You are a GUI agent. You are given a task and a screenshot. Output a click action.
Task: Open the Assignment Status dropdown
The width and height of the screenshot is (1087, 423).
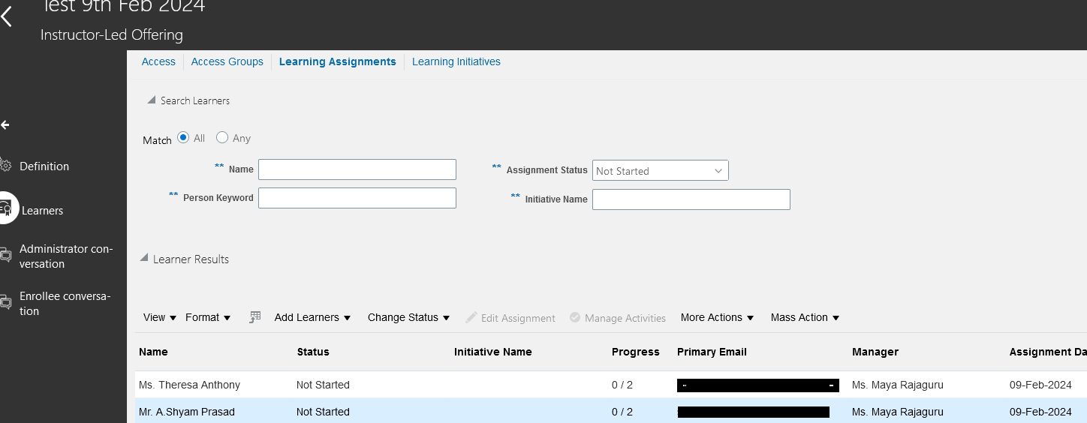pos(660,170)
